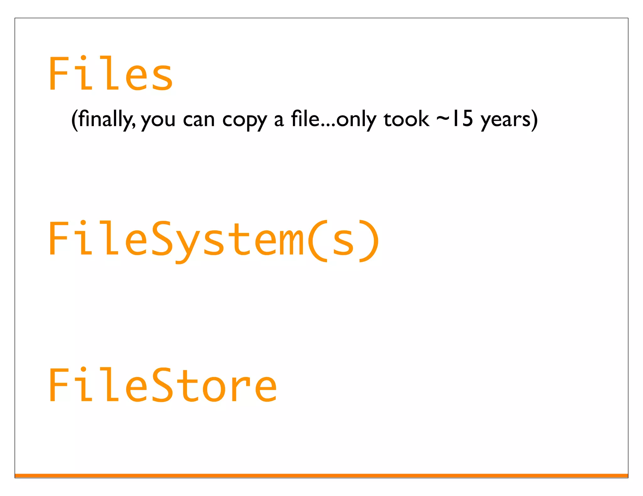Click the capital F in Files

pyautogui.click(x=59, y=73)
